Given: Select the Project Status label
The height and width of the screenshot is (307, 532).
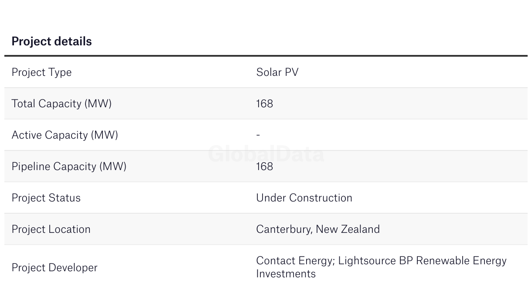Looking at the screenshot, I should click(46, 198).
